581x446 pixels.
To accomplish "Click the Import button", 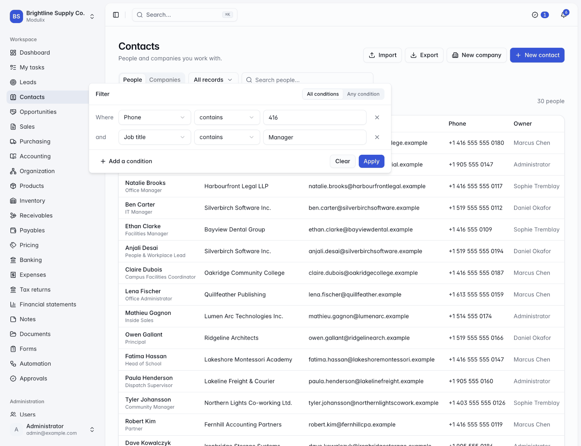I will coord(382,55).
